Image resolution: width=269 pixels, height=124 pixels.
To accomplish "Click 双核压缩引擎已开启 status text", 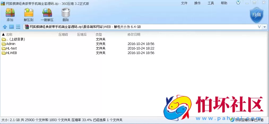I will pyautogui.click(x=249, y=120).
